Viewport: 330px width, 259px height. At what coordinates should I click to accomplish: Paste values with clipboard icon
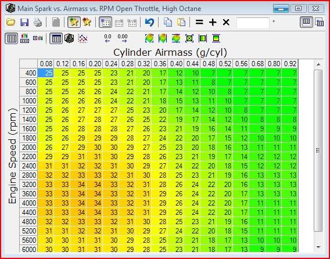(181, 22)
